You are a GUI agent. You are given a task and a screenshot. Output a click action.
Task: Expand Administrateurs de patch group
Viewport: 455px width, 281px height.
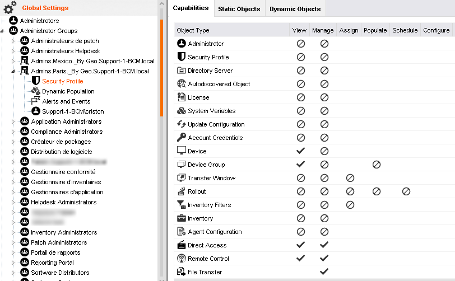coord(13,41)
